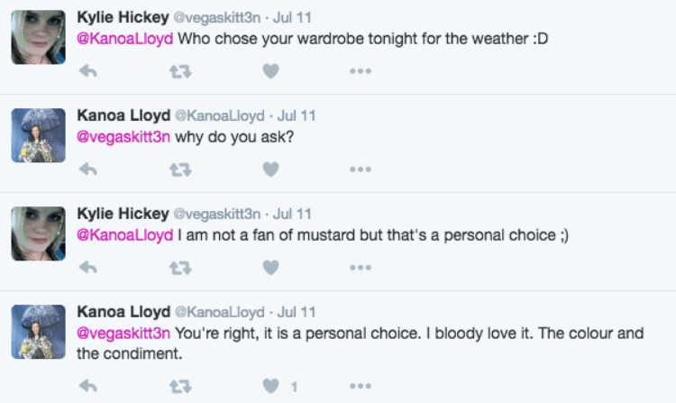Retweet Kylie's mustard tweet

tap(179, 267)
